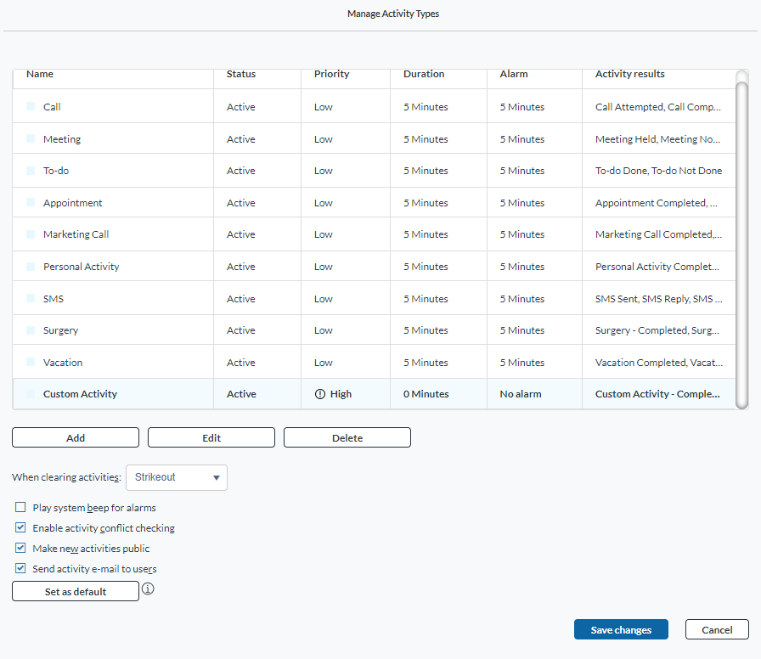Click Personal Activity Complet... results cell

pyautogui.click(x=657, y=267)
